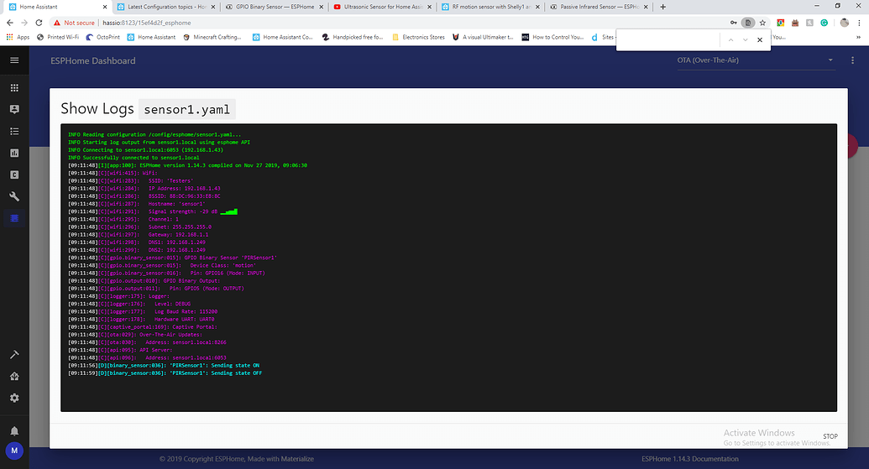Viewport: 869px width, 469px height.
Task: Click log line "GPIO Binary Sensor 'PIRSensor1'"
Action: (172, 258)
